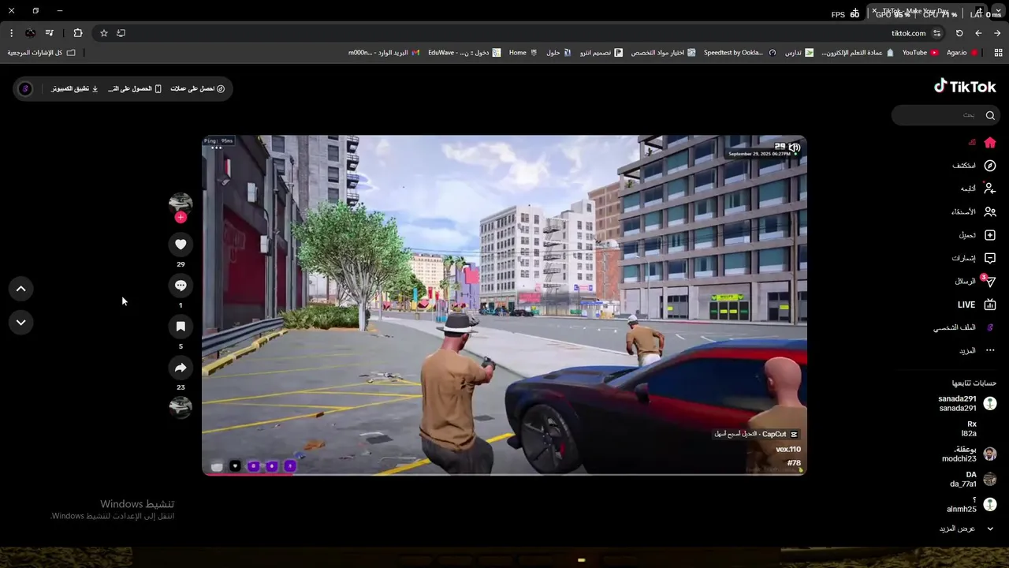Open the YouTube bookmark
1009x568 pixels.
(920, 53)
